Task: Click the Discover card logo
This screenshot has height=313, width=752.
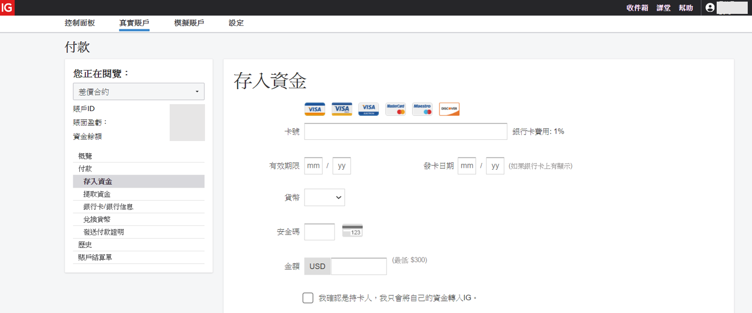Action: [449, 109]
